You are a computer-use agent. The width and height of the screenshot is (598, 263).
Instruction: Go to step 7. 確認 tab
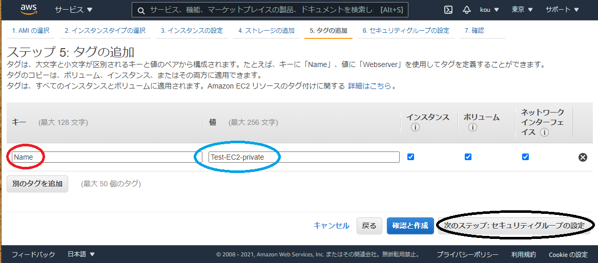pos(474,31)
